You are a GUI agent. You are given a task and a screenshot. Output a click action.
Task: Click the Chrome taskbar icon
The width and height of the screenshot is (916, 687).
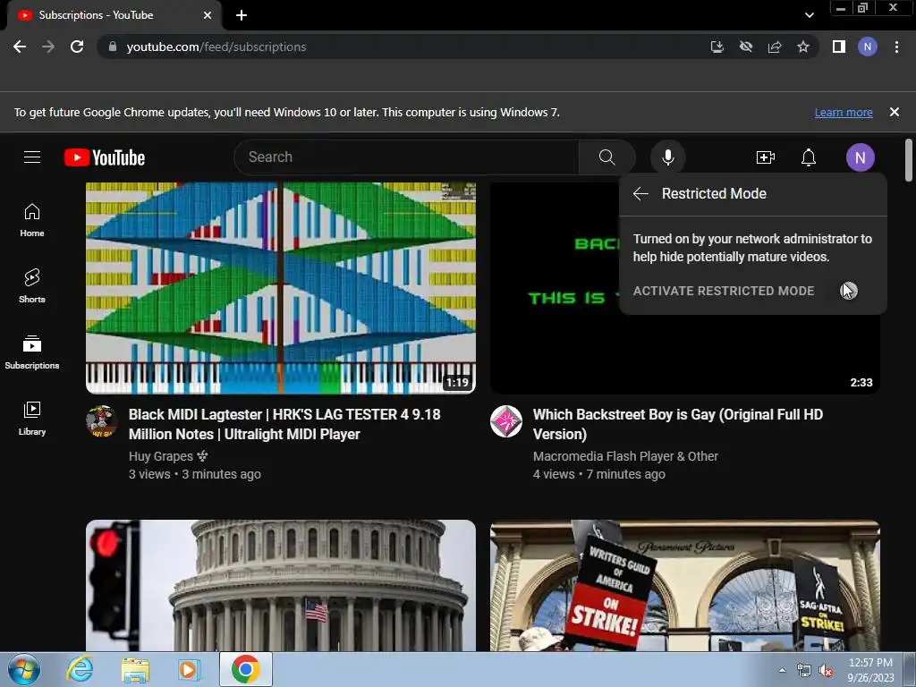pos(245,669)
